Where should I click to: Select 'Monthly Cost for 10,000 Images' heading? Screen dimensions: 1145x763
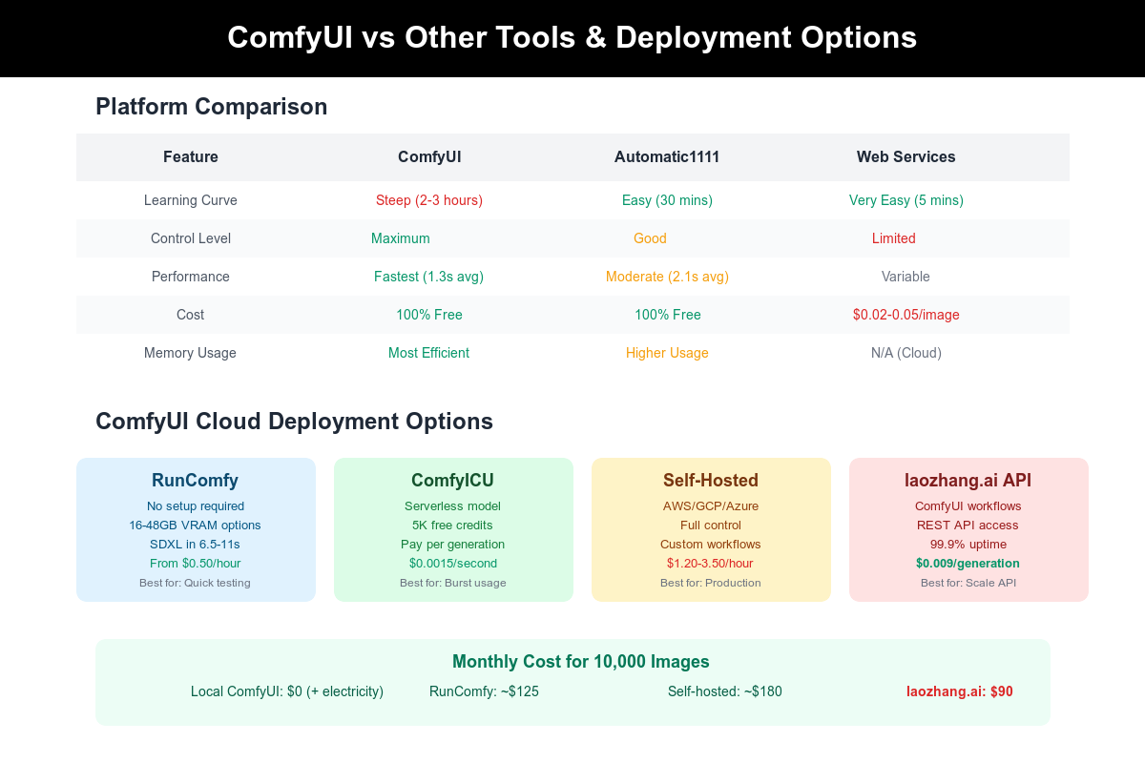tap(581, 662)
